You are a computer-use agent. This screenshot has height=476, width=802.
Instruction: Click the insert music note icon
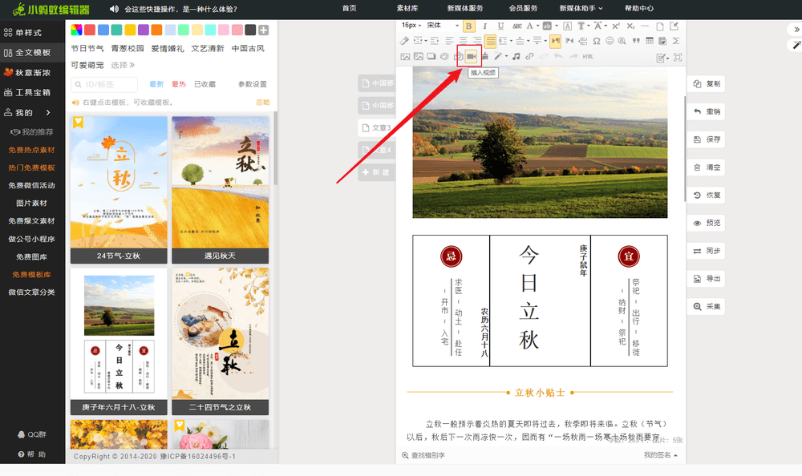coord(516,56)
